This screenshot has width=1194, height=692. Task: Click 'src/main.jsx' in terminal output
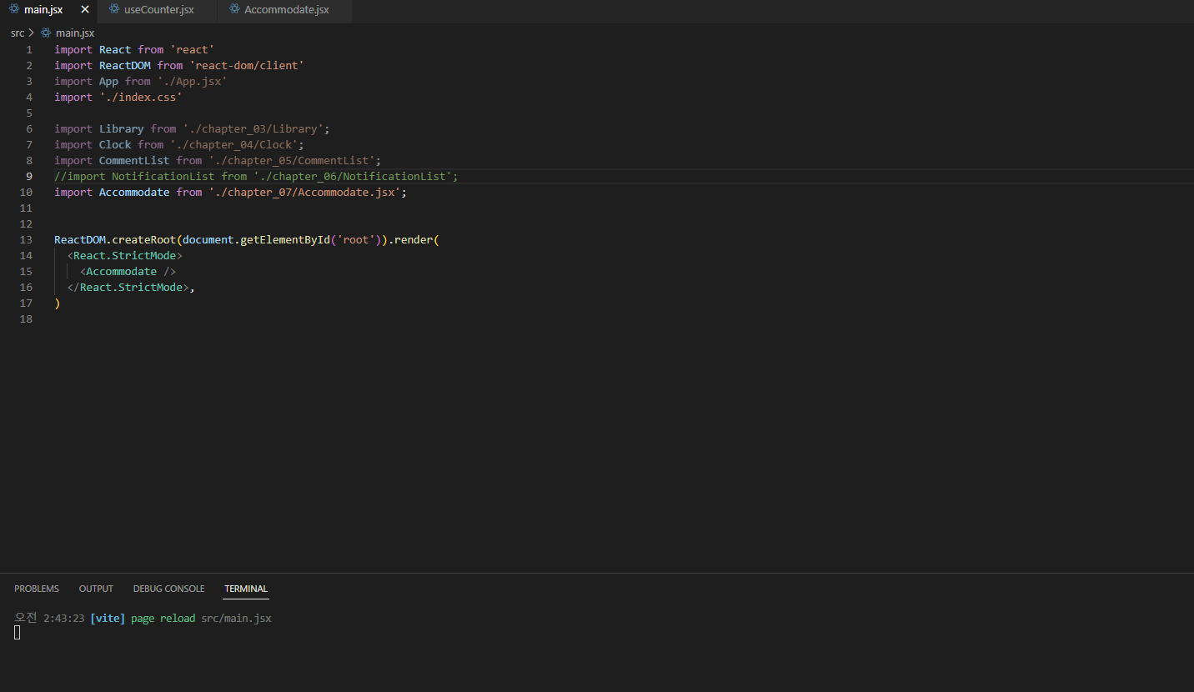tap(237, 619)
